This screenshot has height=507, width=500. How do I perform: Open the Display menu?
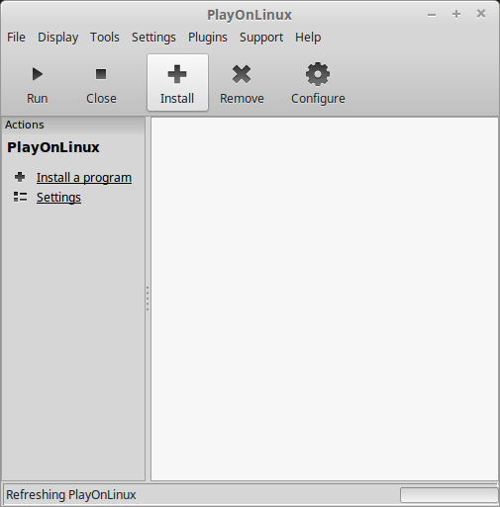point(58,38)
